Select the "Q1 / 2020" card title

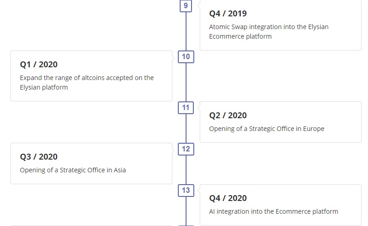tap(39, 65)
